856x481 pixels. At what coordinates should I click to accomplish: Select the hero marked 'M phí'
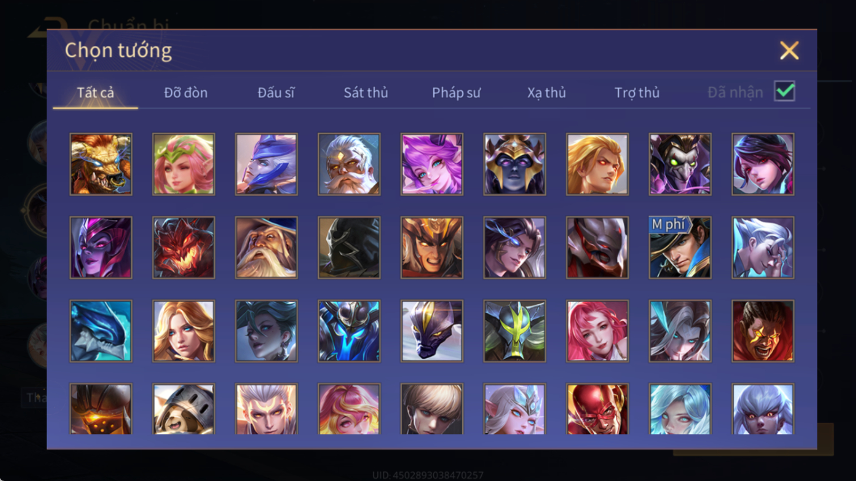click(680, 248)
